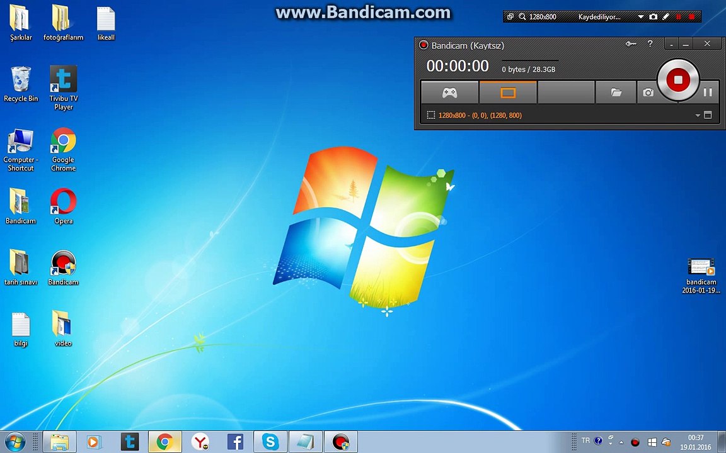
Task: Click the network cloud tray icon
Action: pos(666,442)
